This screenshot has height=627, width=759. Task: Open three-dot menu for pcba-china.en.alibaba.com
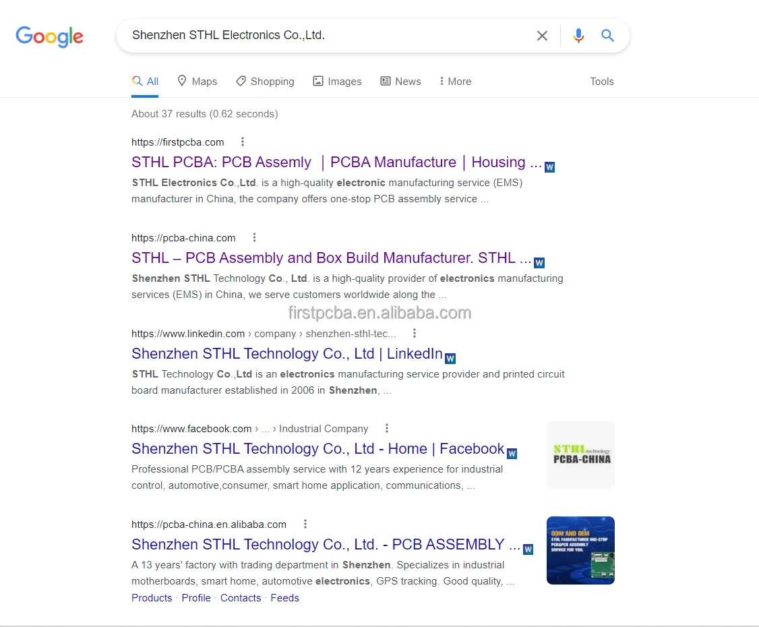[x=305, y=524]
